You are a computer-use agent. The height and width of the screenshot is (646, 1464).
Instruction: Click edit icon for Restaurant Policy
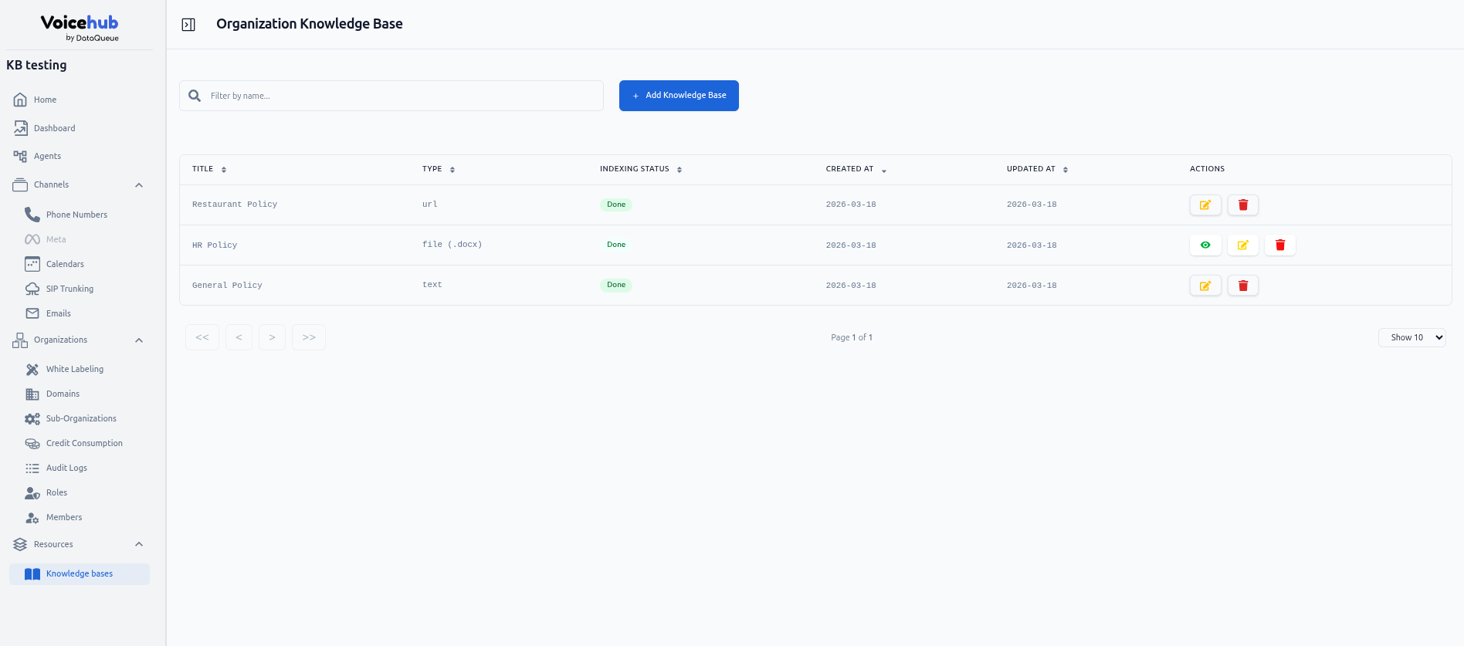point(1205,205)
